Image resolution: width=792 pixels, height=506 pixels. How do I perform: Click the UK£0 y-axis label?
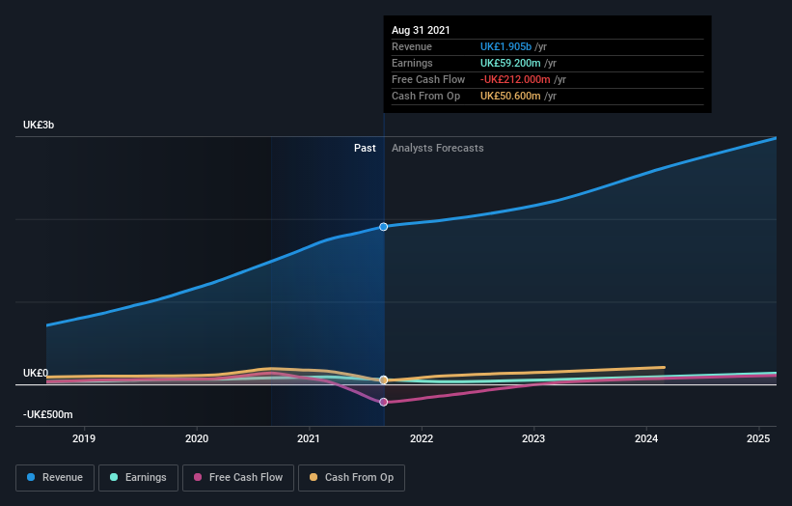36,373
